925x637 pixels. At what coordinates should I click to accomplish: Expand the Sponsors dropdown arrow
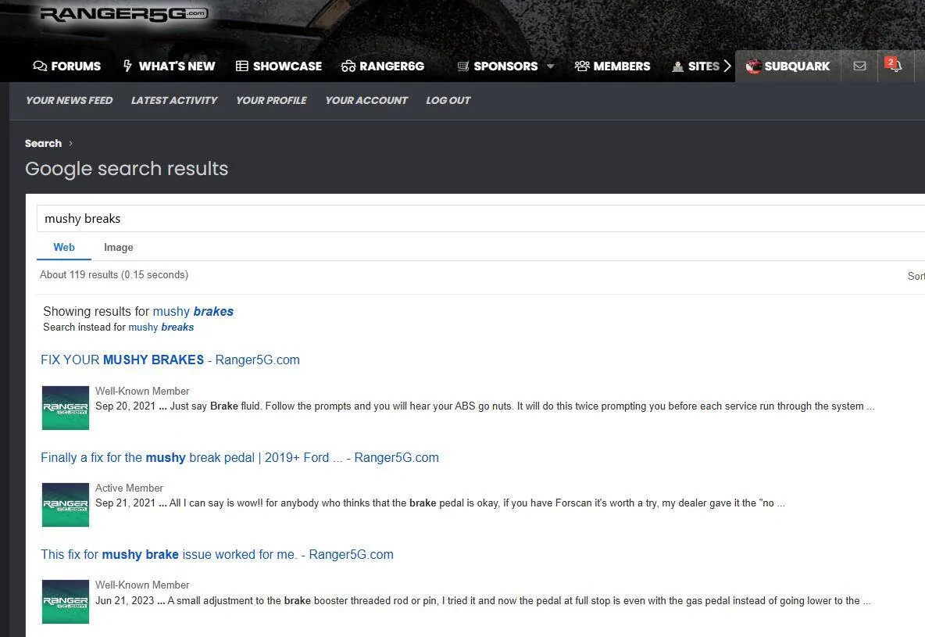pyautogui.click(x=551, y=66)
